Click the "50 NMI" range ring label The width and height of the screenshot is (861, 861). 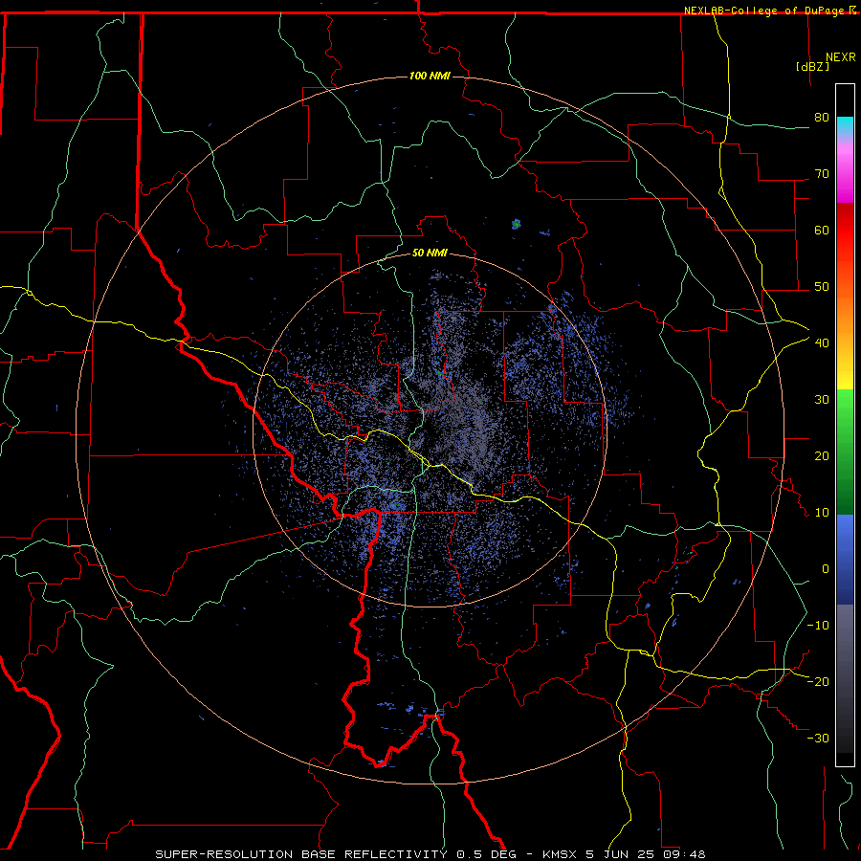[430, 253]
